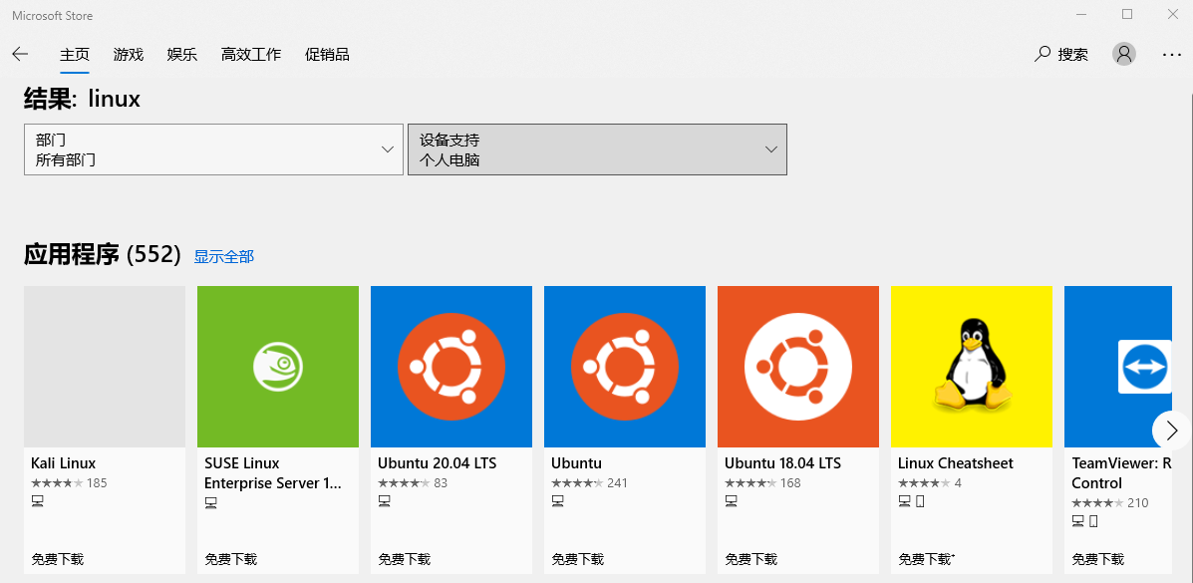
Task: Open the TeamViewer app tile
Action: coord(1117,366)
